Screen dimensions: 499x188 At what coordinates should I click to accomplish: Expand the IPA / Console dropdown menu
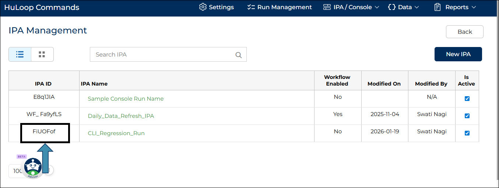point(377,7)
